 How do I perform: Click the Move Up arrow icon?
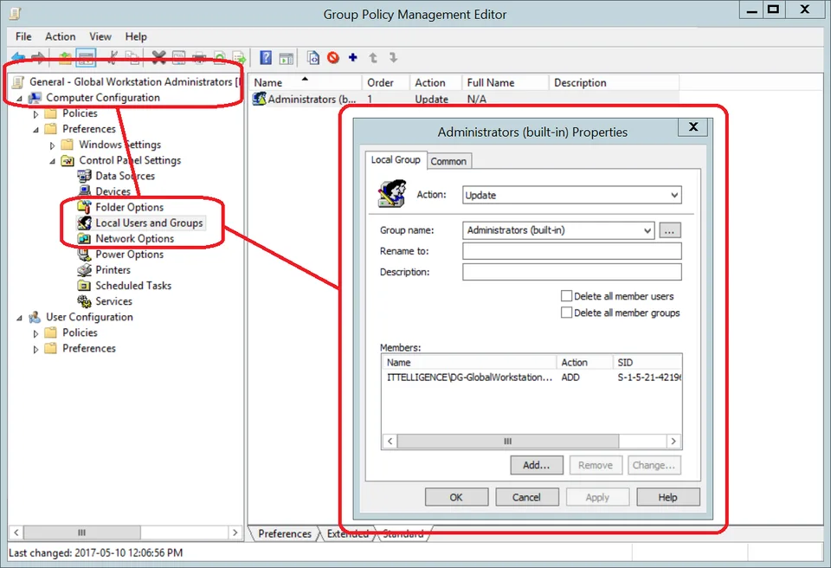coord(373,57)
